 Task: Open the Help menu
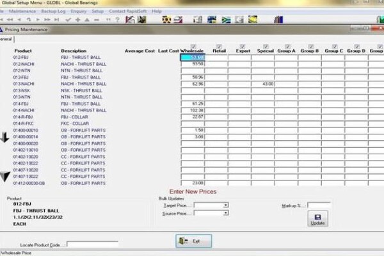[157, 12]
